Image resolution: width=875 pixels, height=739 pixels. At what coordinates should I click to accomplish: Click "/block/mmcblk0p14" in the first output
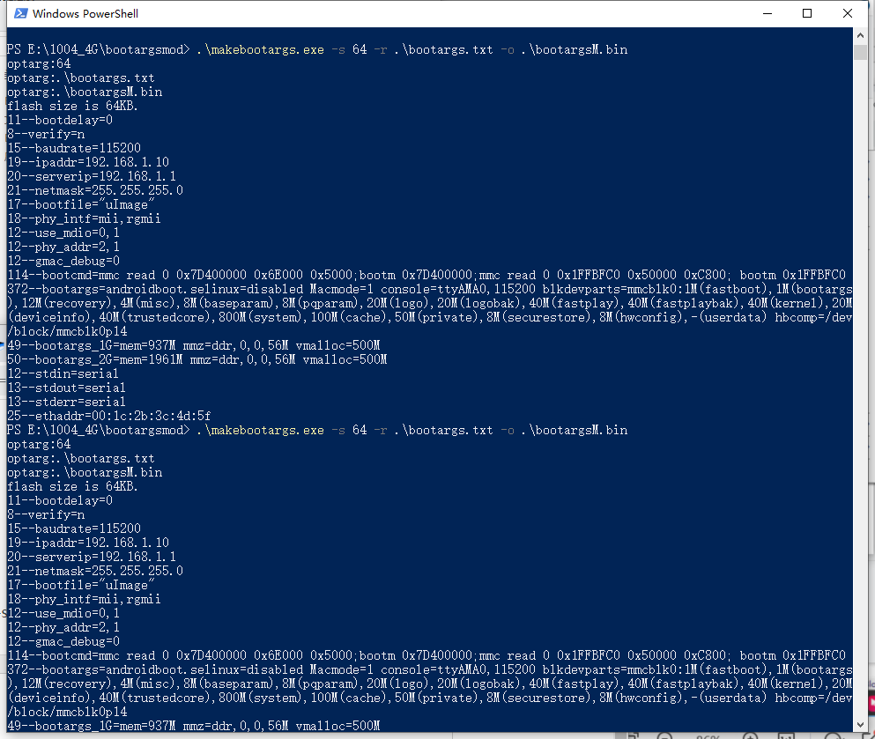pyautogui.click(x=67, y=331)
